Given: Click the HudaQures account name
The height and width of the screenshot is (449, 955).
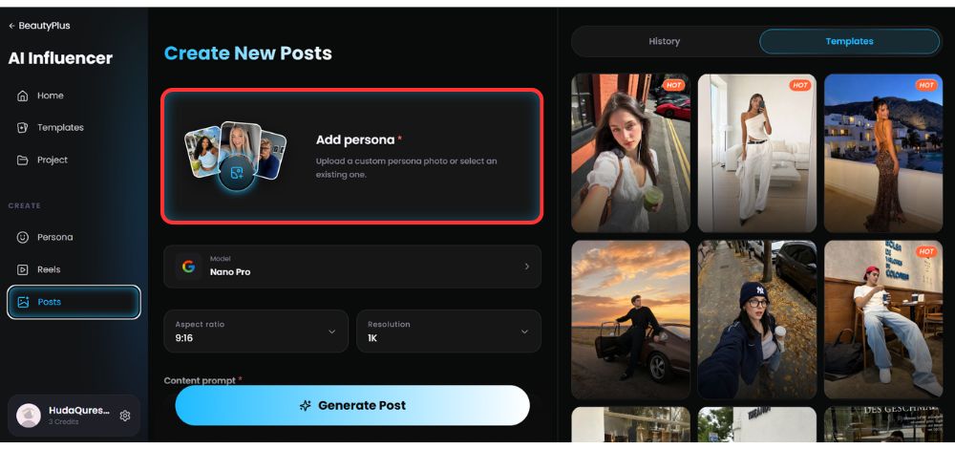Looking at the screenshot, I should tap(79, 411).
